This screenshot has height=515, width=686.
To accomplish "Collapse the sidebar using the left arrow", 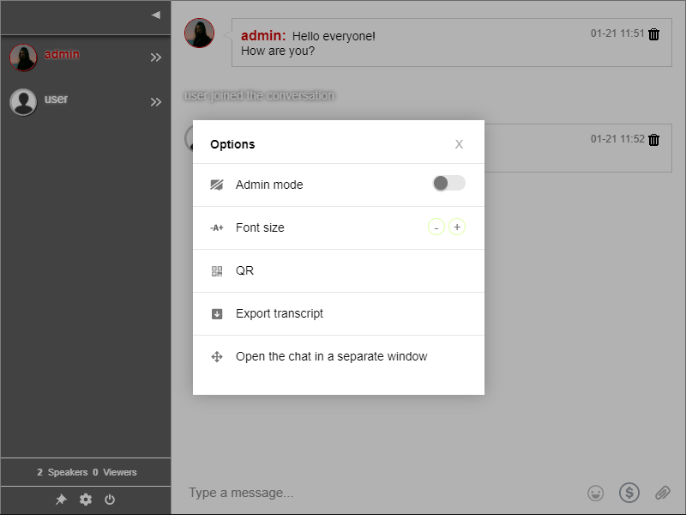I will pyautogui.click(x=155, y=15).
